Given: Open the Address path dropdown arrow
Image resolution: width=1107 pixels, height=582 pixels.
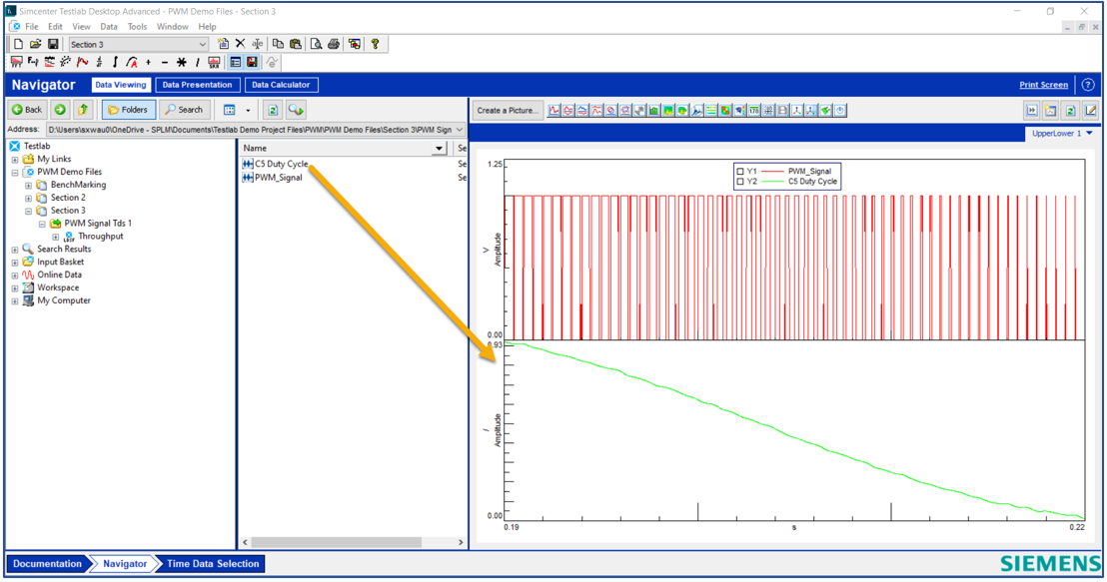Looking at the screenshot, I should (460, 130).
